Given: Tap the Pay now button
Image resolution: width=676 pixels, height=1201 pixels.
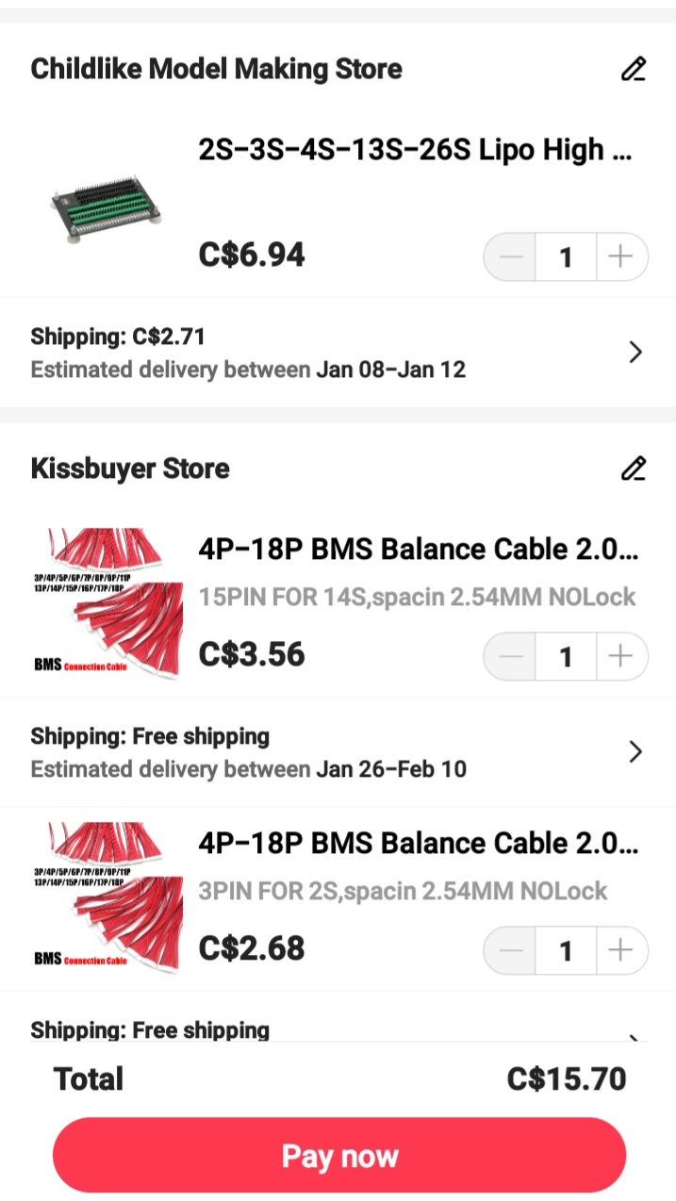Looking at the screenshot, I should tap(338, 1155).
